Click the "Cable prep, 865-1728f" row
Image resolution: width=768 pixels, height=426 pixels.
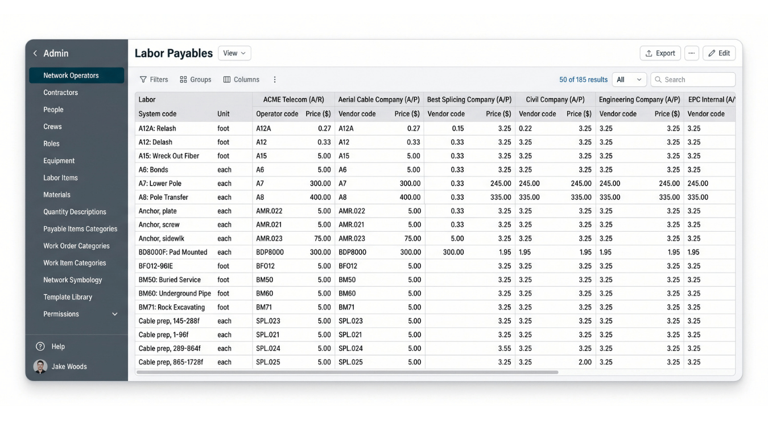pyautogui.click(x=435, y=362)
